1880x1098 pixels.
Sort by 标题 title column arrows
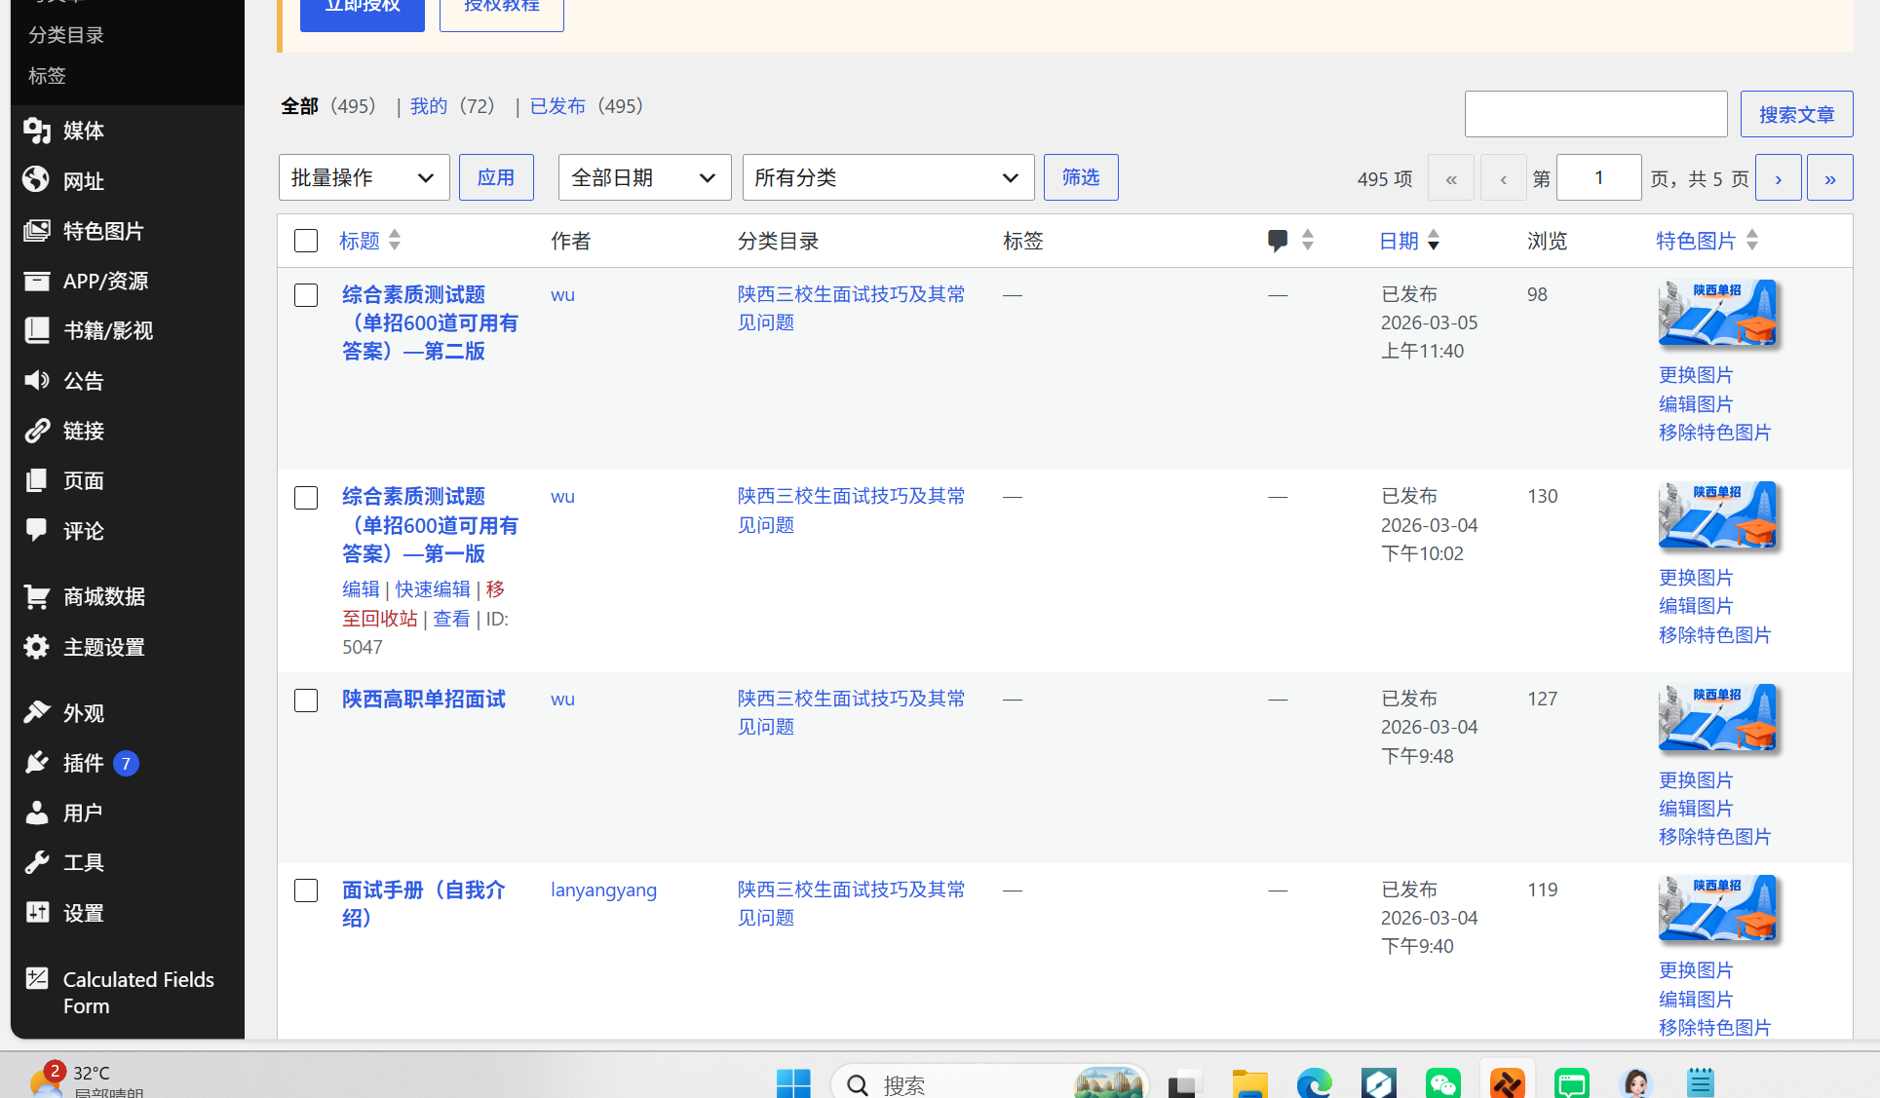[x=395, y=241]
